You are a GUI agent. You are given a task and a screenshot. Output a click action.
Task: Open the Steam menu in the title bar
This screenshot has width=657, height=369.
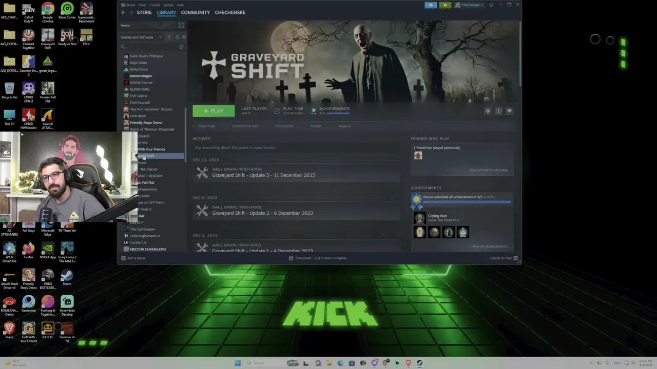tap(131, 5)
